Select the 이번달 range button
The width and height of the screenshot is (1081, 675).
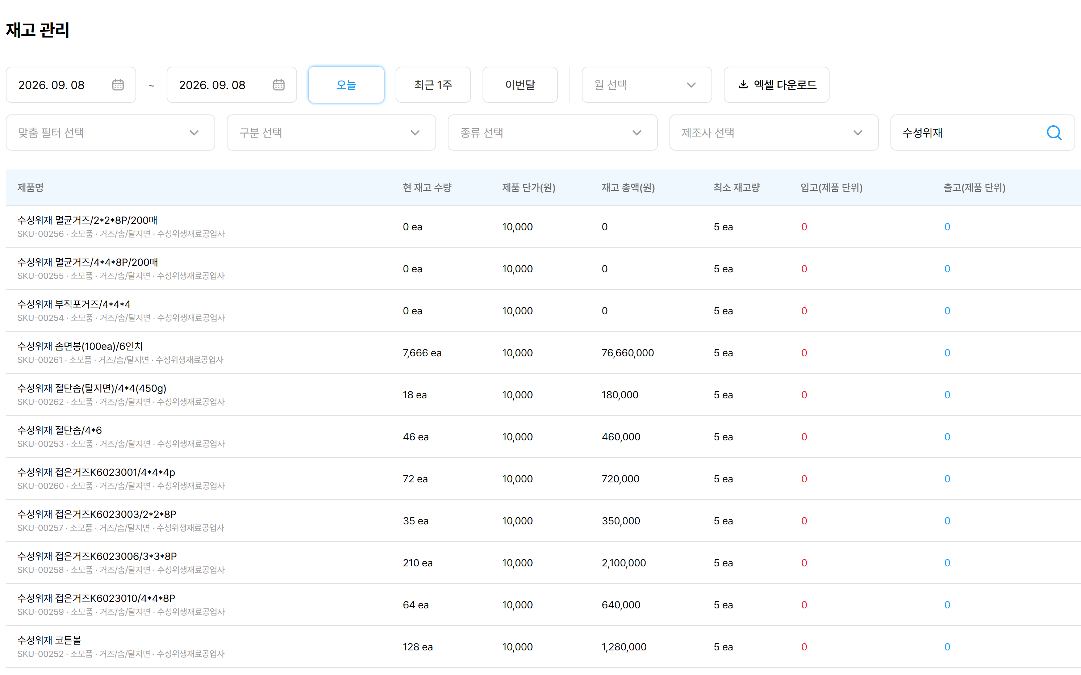tap(520, 85)
